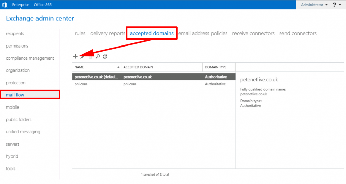This screenshot has width=346, height=184.
Task: Open the recipients section in sidebar
Action: [15, 34]
